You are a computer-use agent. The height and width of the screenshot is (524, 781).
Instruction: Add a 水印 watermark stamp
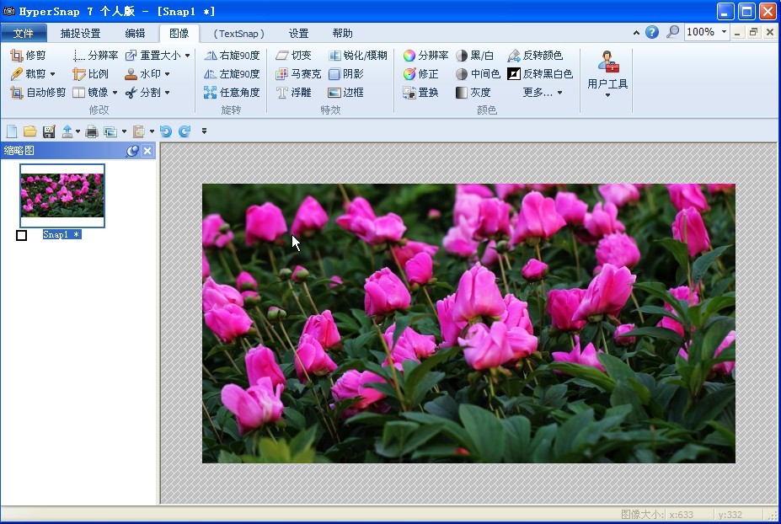pyautogui.click(x=143, y=74)
